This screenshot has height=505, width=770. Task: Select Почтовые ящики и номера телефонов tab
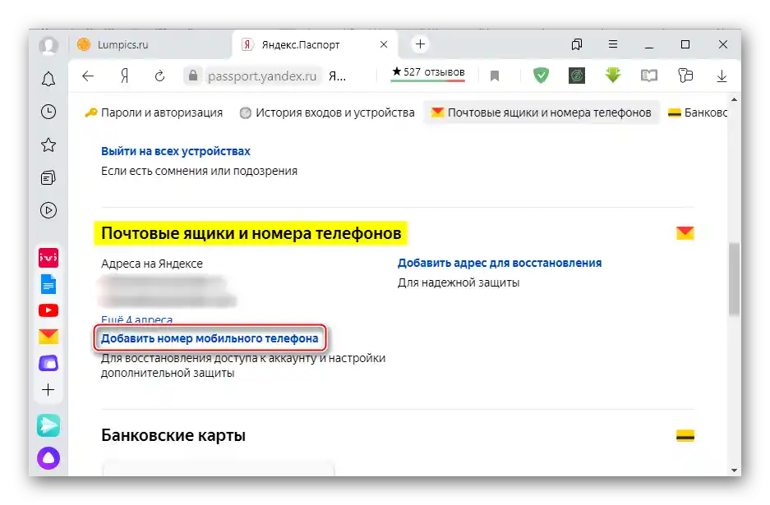[542, 112]
